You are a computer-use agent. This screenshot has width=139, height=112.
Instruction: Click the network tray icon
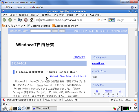119,109
